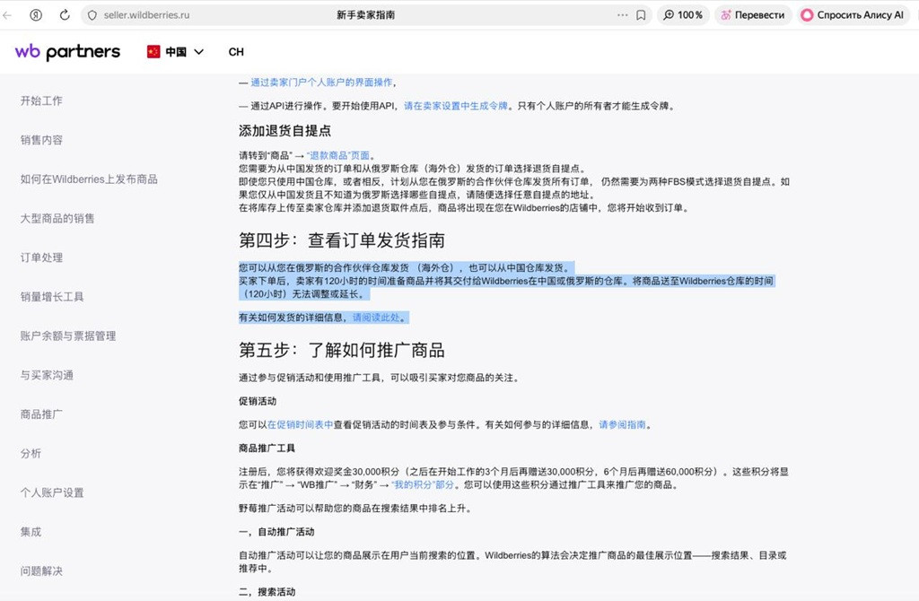Select the CH language option
This screenshot has height=601, width=919.
(x=236, y=52)
